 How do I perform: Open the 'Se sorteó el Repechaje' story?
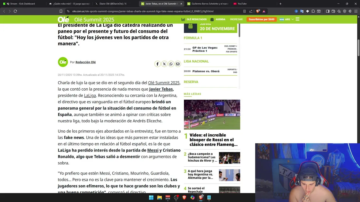click(x=196, y=190)
